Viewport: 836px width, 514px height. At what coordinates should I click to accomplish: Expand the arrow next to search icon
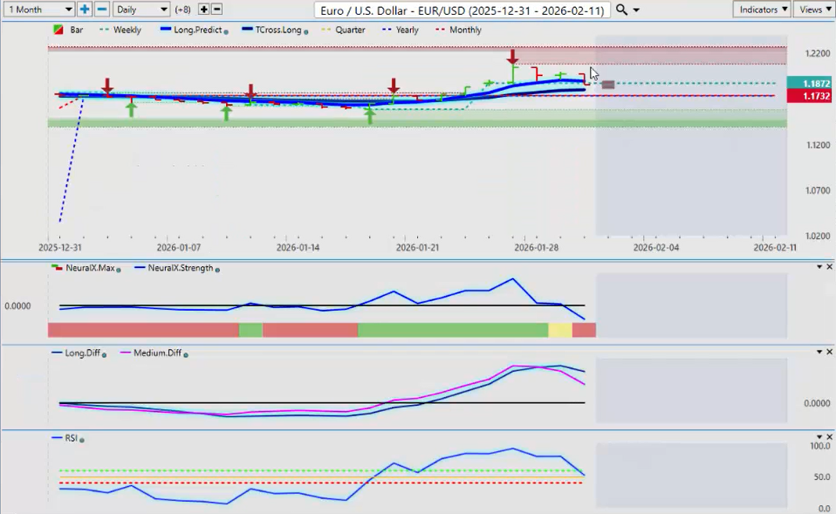[636, 10]
